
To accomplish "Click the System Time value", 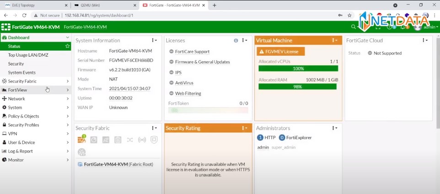I will click(129, 89).
